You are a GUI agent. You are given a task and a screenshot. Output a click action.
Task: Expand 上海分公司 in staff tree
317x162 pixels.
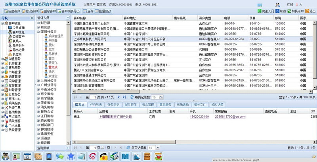point(38,81)
